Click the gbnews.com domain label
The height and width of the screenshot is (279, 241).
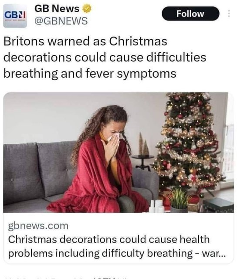tap(38, 226)
